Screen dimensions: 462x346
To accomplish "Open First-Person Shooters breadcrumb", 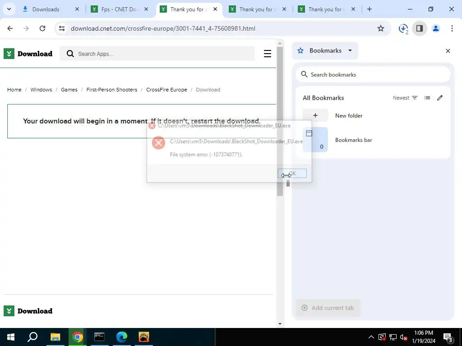I will 112,90.
